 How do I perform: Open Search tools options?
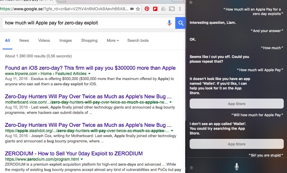(138, 41)
